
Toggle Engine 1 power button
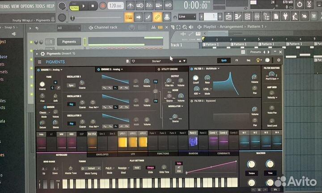[x=38, y=70]
